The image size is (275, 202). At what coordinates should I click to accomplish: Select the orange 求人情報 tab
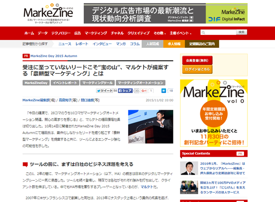coord(174,44)
